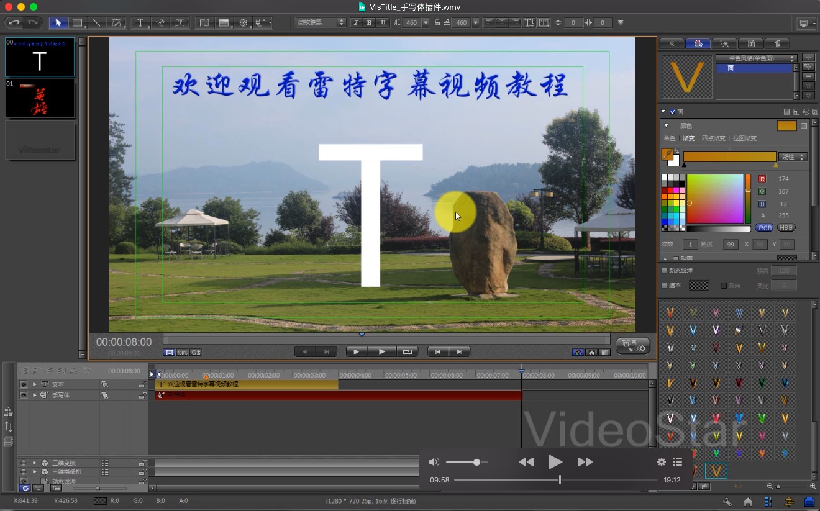Enable the 遮罩 checkbox
820x511 pixels.
(664, 286)
